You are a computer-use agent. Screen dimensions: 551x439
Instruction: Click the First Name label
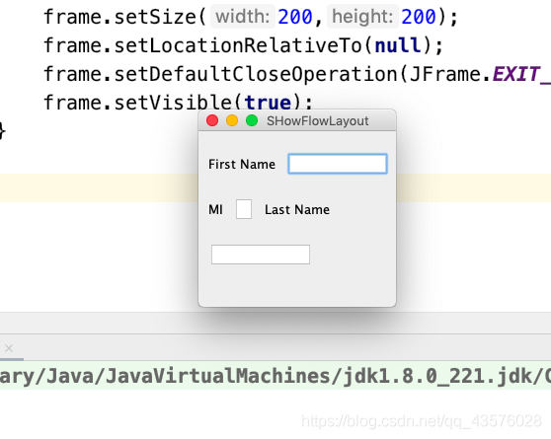coord(242,164)
